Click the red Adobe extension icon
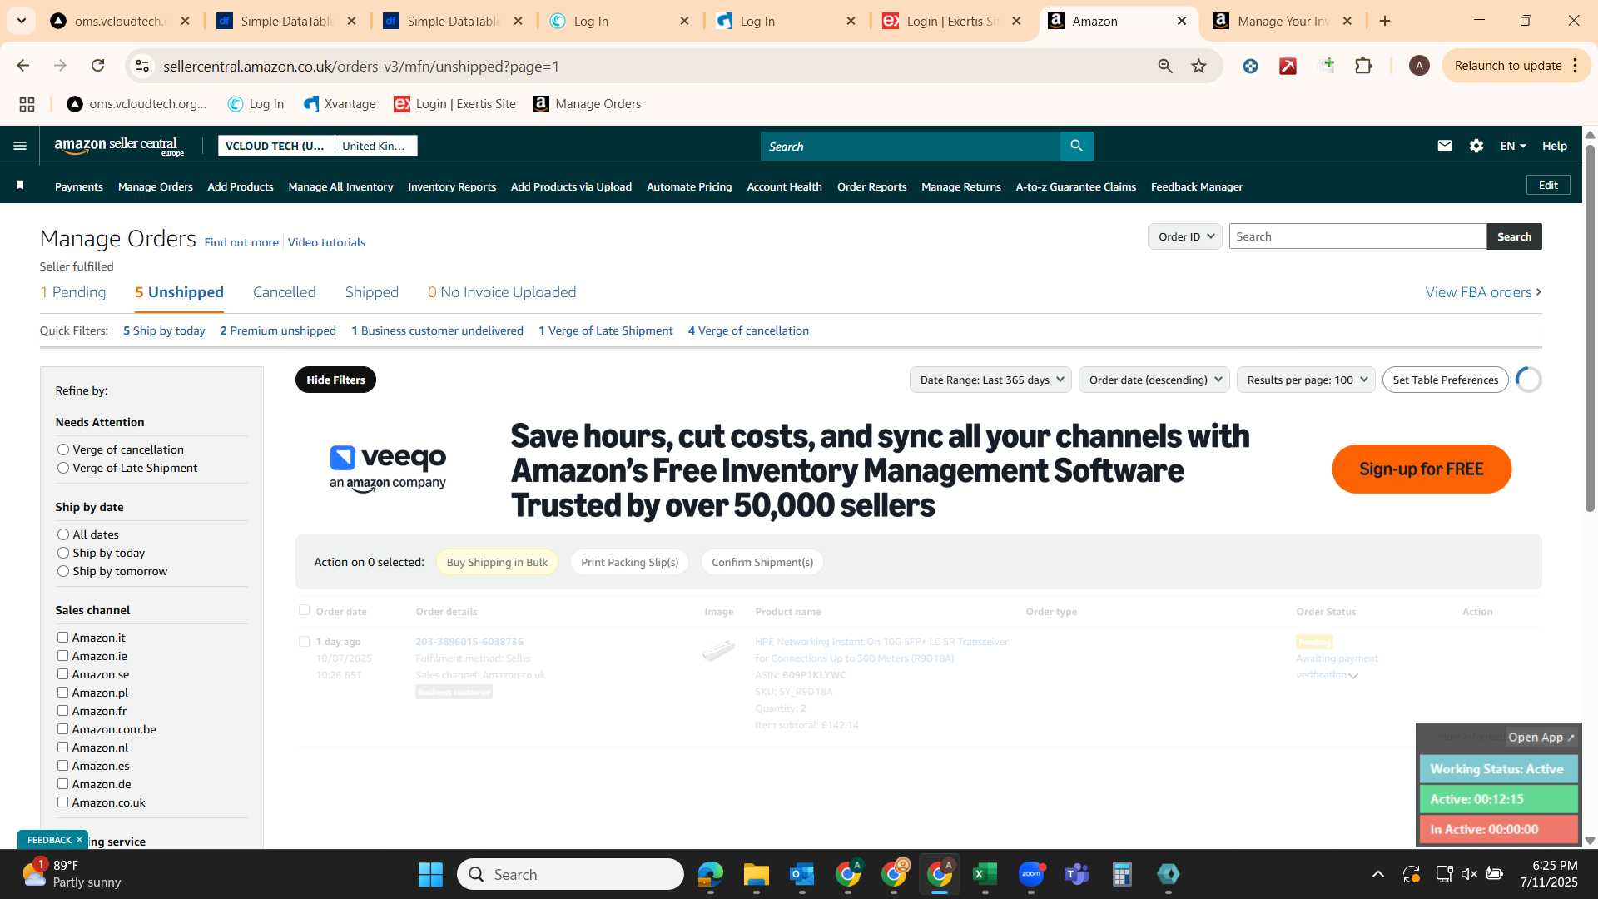Screen dimensions: 1598x899 point(1288,66)
